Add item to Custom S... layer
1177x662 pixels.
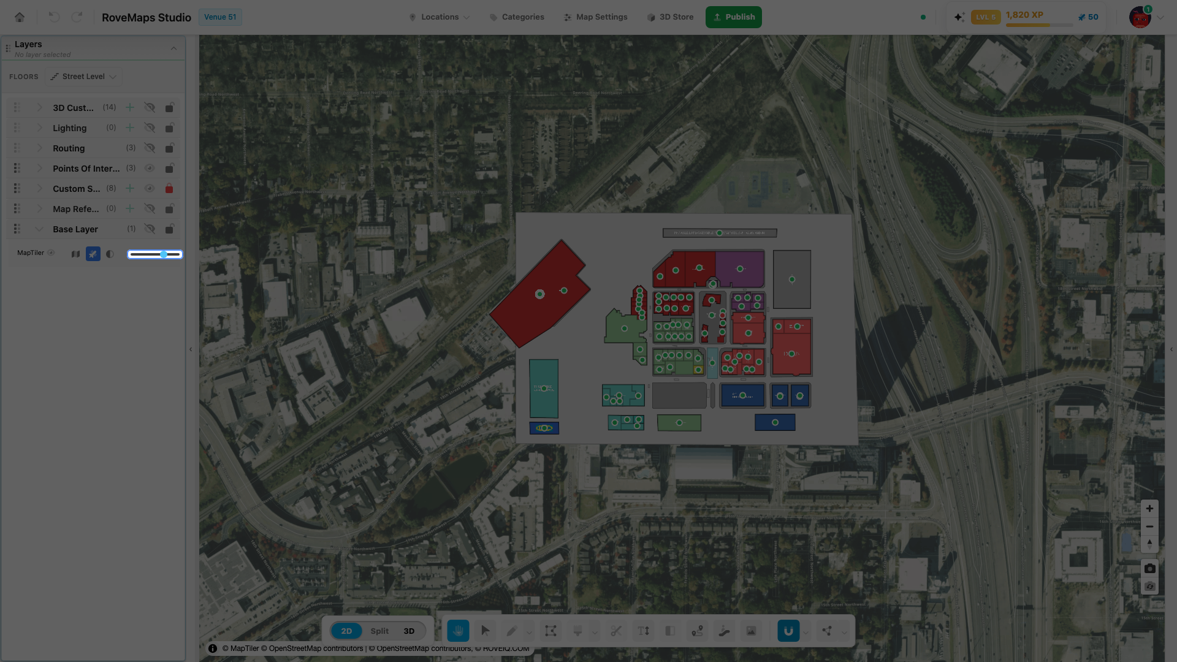[x=130, y=188]
